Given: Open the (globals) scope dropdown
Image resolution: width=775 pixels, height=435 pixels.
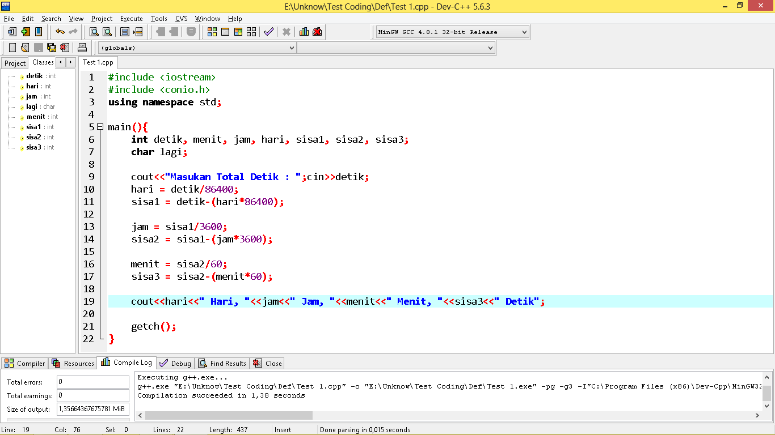Looking at the screenshot, I should pyautogui.click(x=197, y=48).
